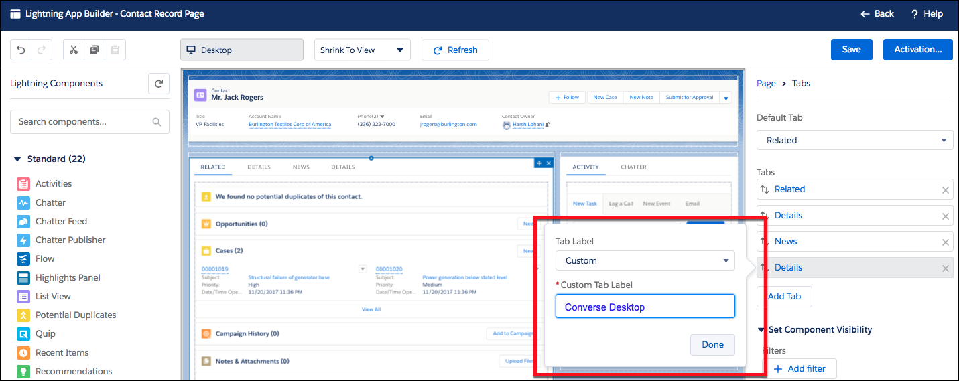Viewport: 959px width, 381px height.
Task: Open the Shrink To View dropdown
Action: tap(363, 50)
